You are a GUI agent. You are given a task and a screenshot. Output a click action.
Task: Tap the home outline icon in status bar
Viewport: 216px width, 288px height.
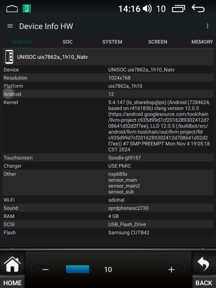(12, 9)
